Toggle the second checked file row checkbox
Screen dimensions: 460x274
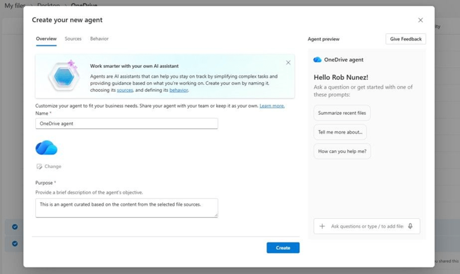pyautogui.click(x=15, y=243)
